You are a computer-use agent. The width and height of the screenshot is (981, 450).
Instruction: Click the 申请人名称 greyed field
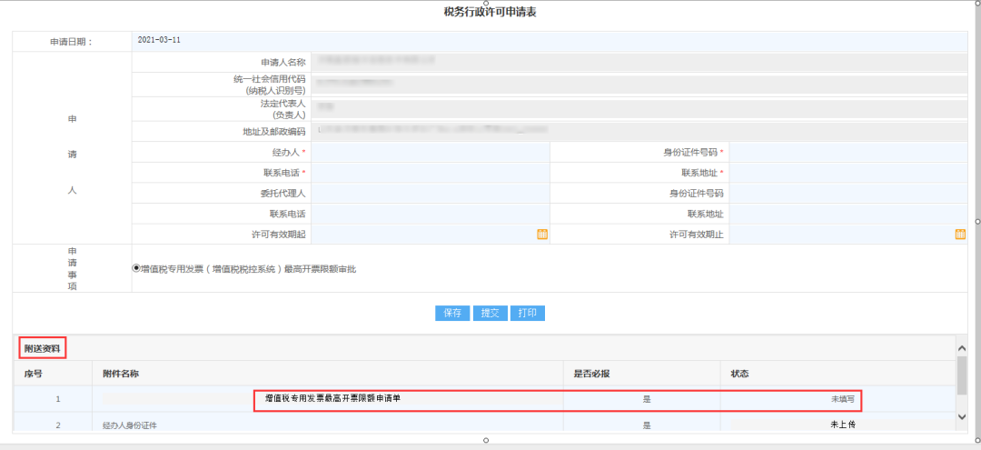(639, 62)
